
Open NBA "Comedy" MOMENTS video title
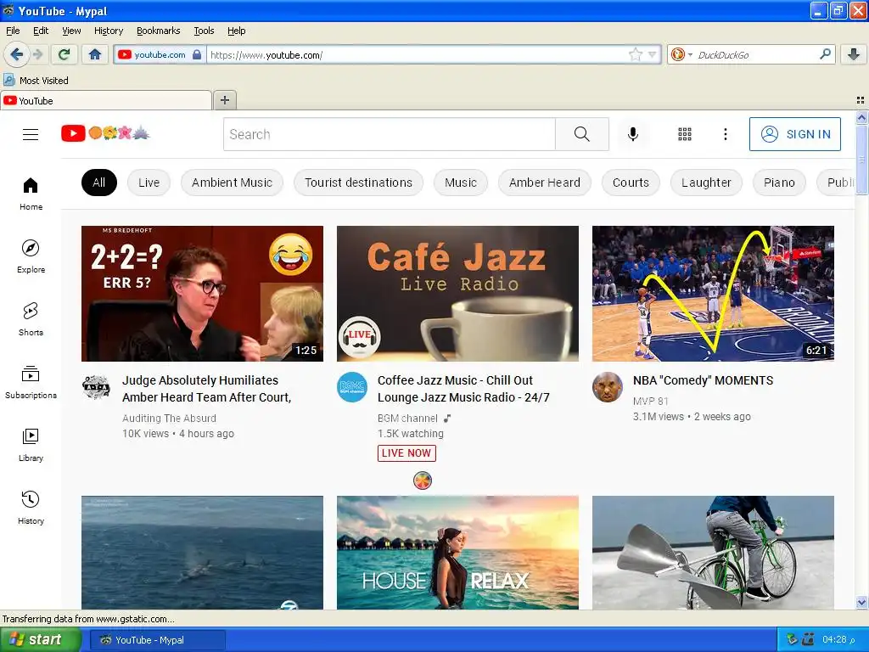[x=703, y=380]
